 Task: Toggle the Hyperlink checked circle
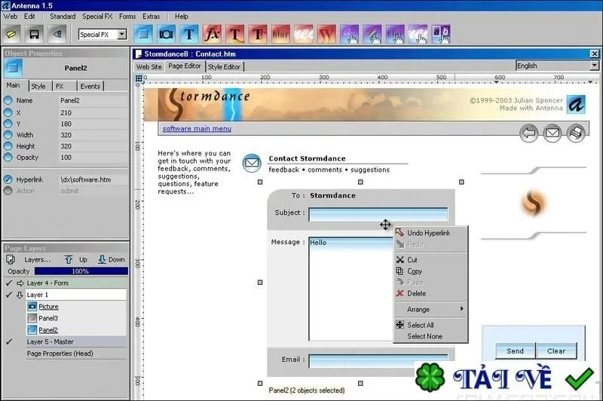[x=8, y=179]
